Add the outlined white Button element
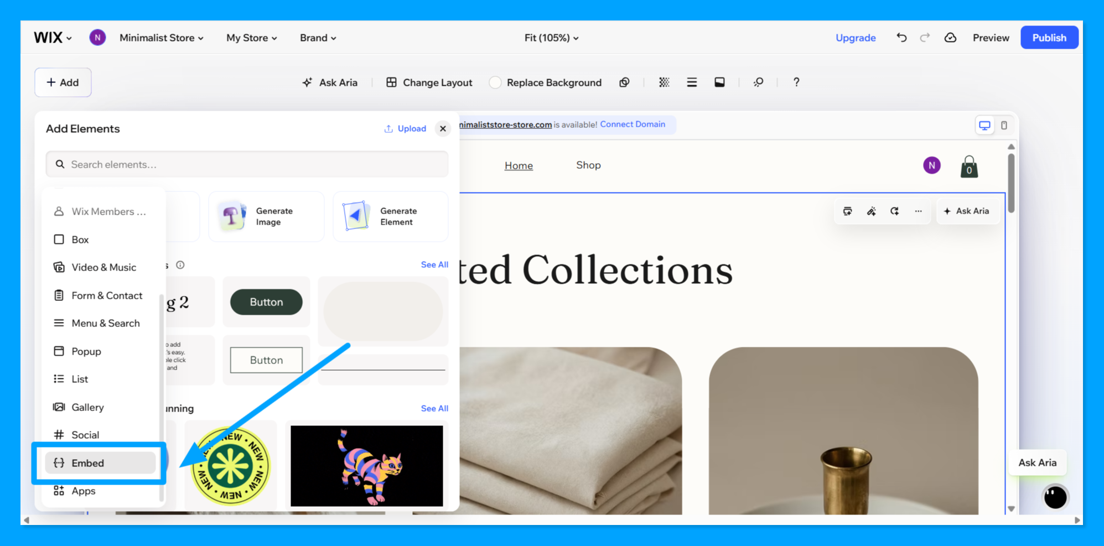The height and width of the screenshot is (546, 1104). 266,360
